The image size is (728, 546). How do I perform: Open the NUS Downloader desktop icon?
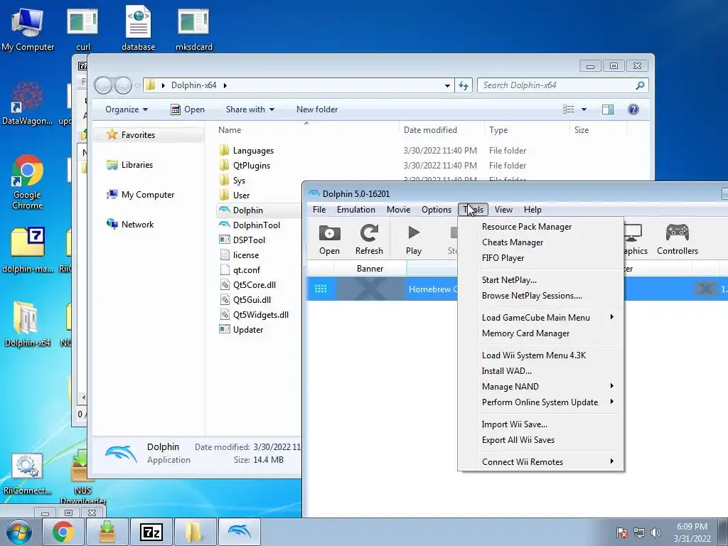[82, 477]
